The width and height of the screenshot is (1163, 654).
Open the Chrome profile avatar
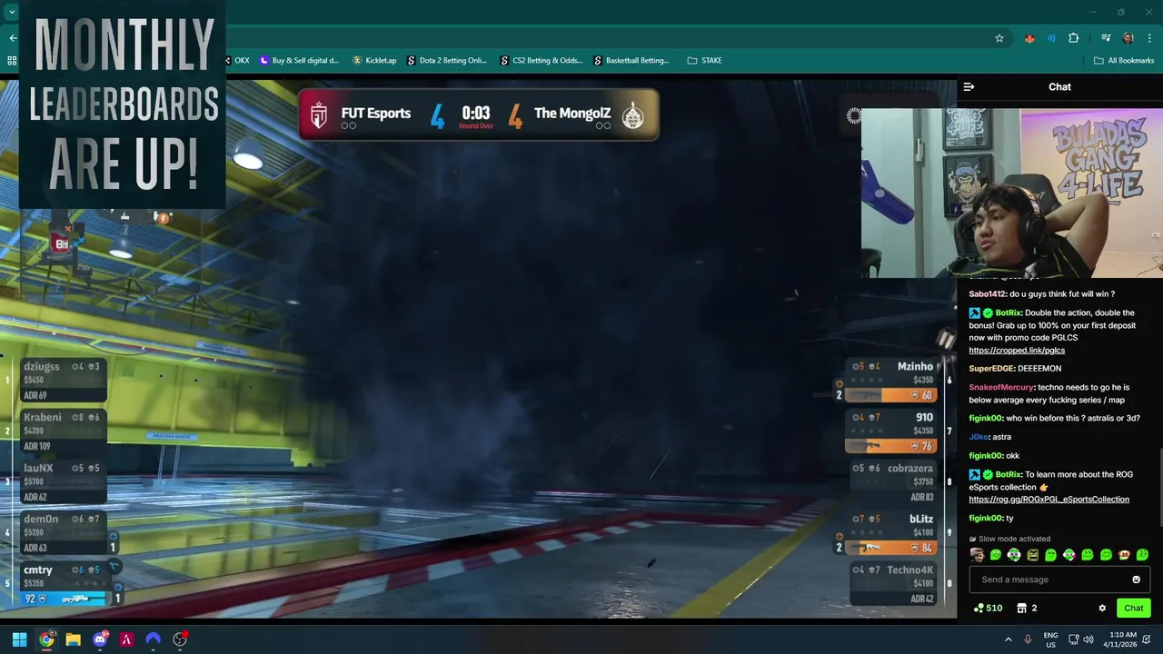click(x=1128, y=38)
